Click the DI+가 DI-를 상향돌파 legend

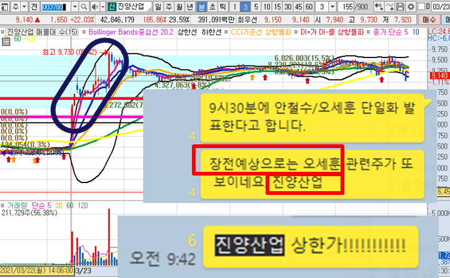click(x=332, y=32)
